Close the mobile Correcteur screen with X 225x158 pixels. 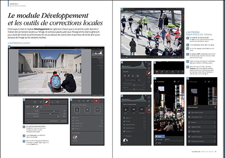pos(156,82)
